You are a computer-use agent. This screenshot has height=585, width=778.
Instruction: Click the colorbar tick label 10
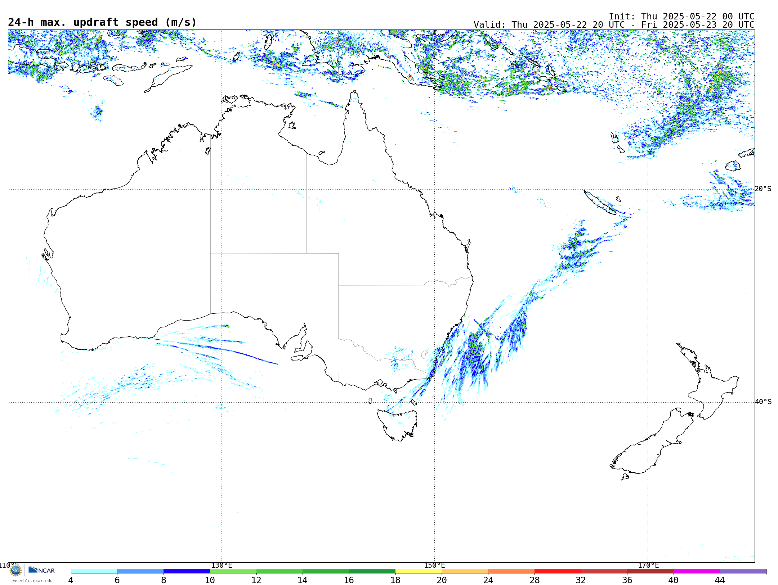pyautogui.click(x=210, y=580)
